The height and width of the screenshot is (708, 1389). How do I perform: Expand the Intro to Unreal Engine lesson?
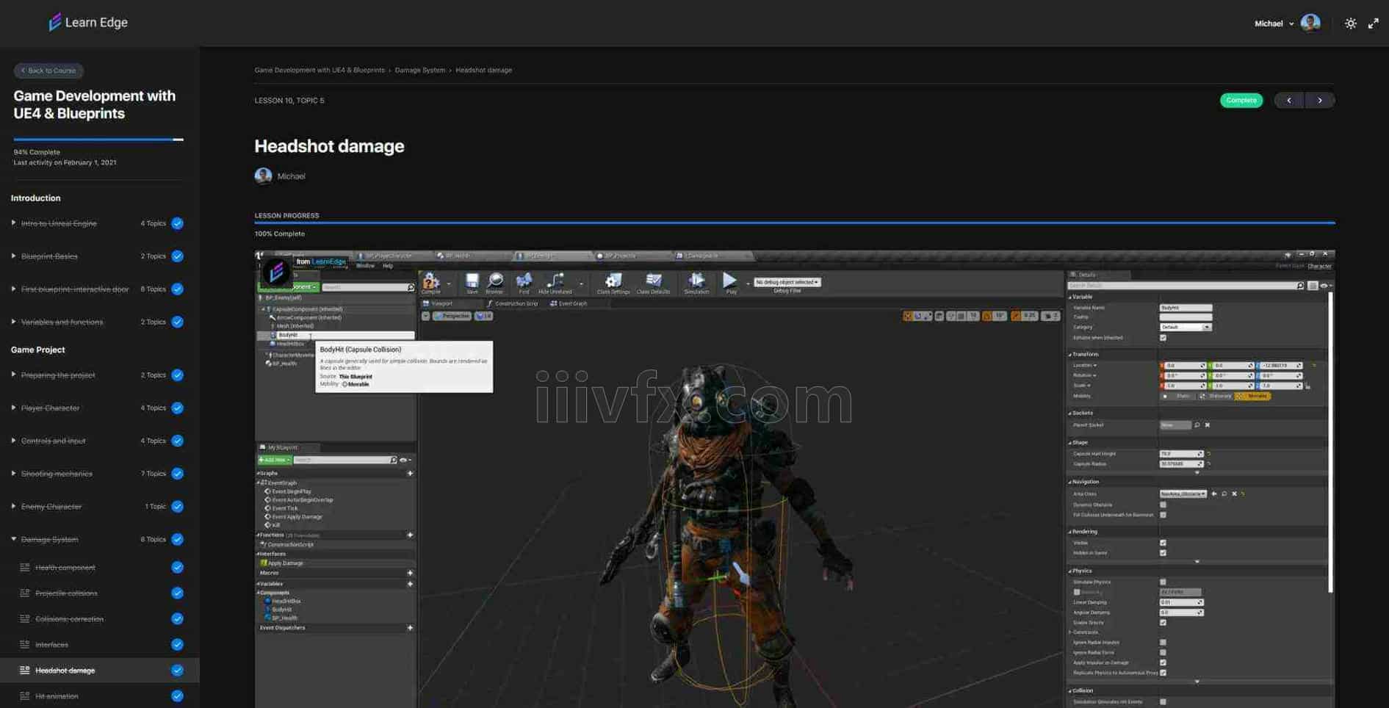click(x=13, y=223)
